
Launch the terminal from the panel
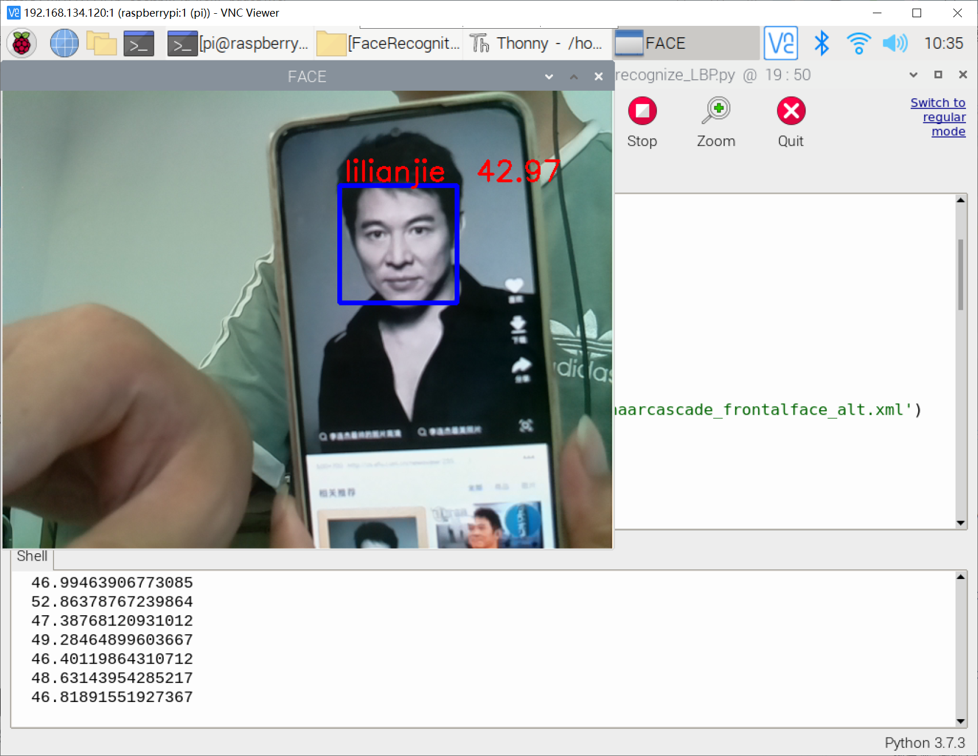pyautogui.click(x=139, y=43)
